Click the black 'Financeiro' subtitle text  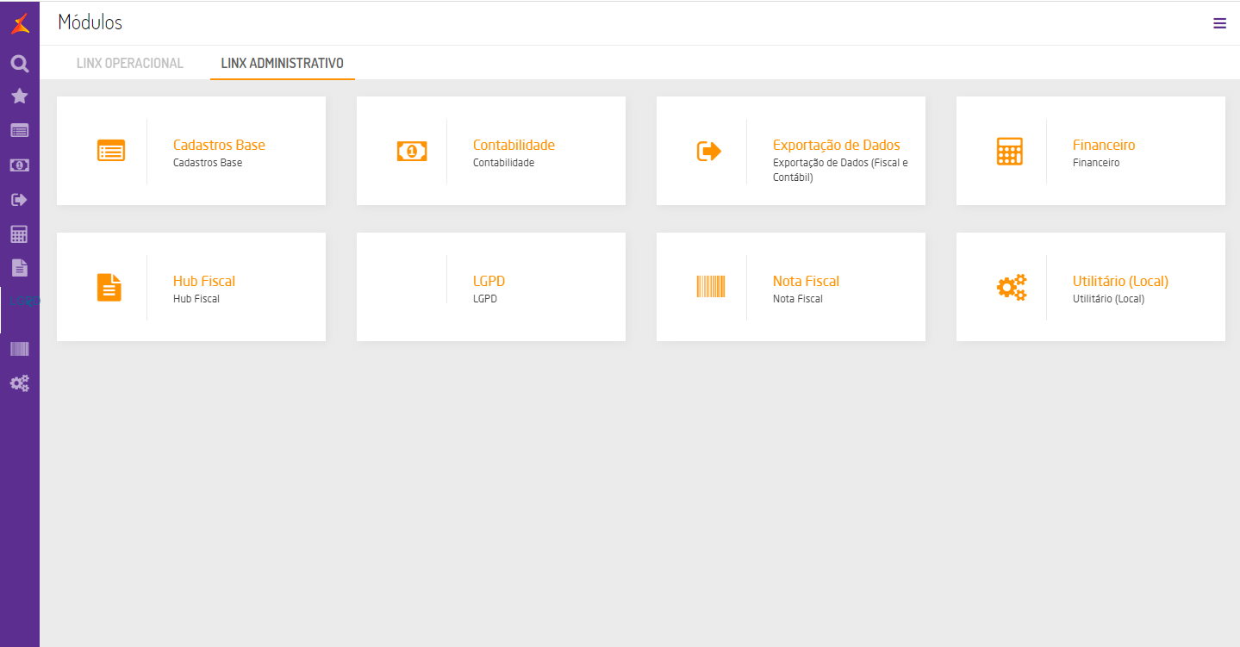1096,163
